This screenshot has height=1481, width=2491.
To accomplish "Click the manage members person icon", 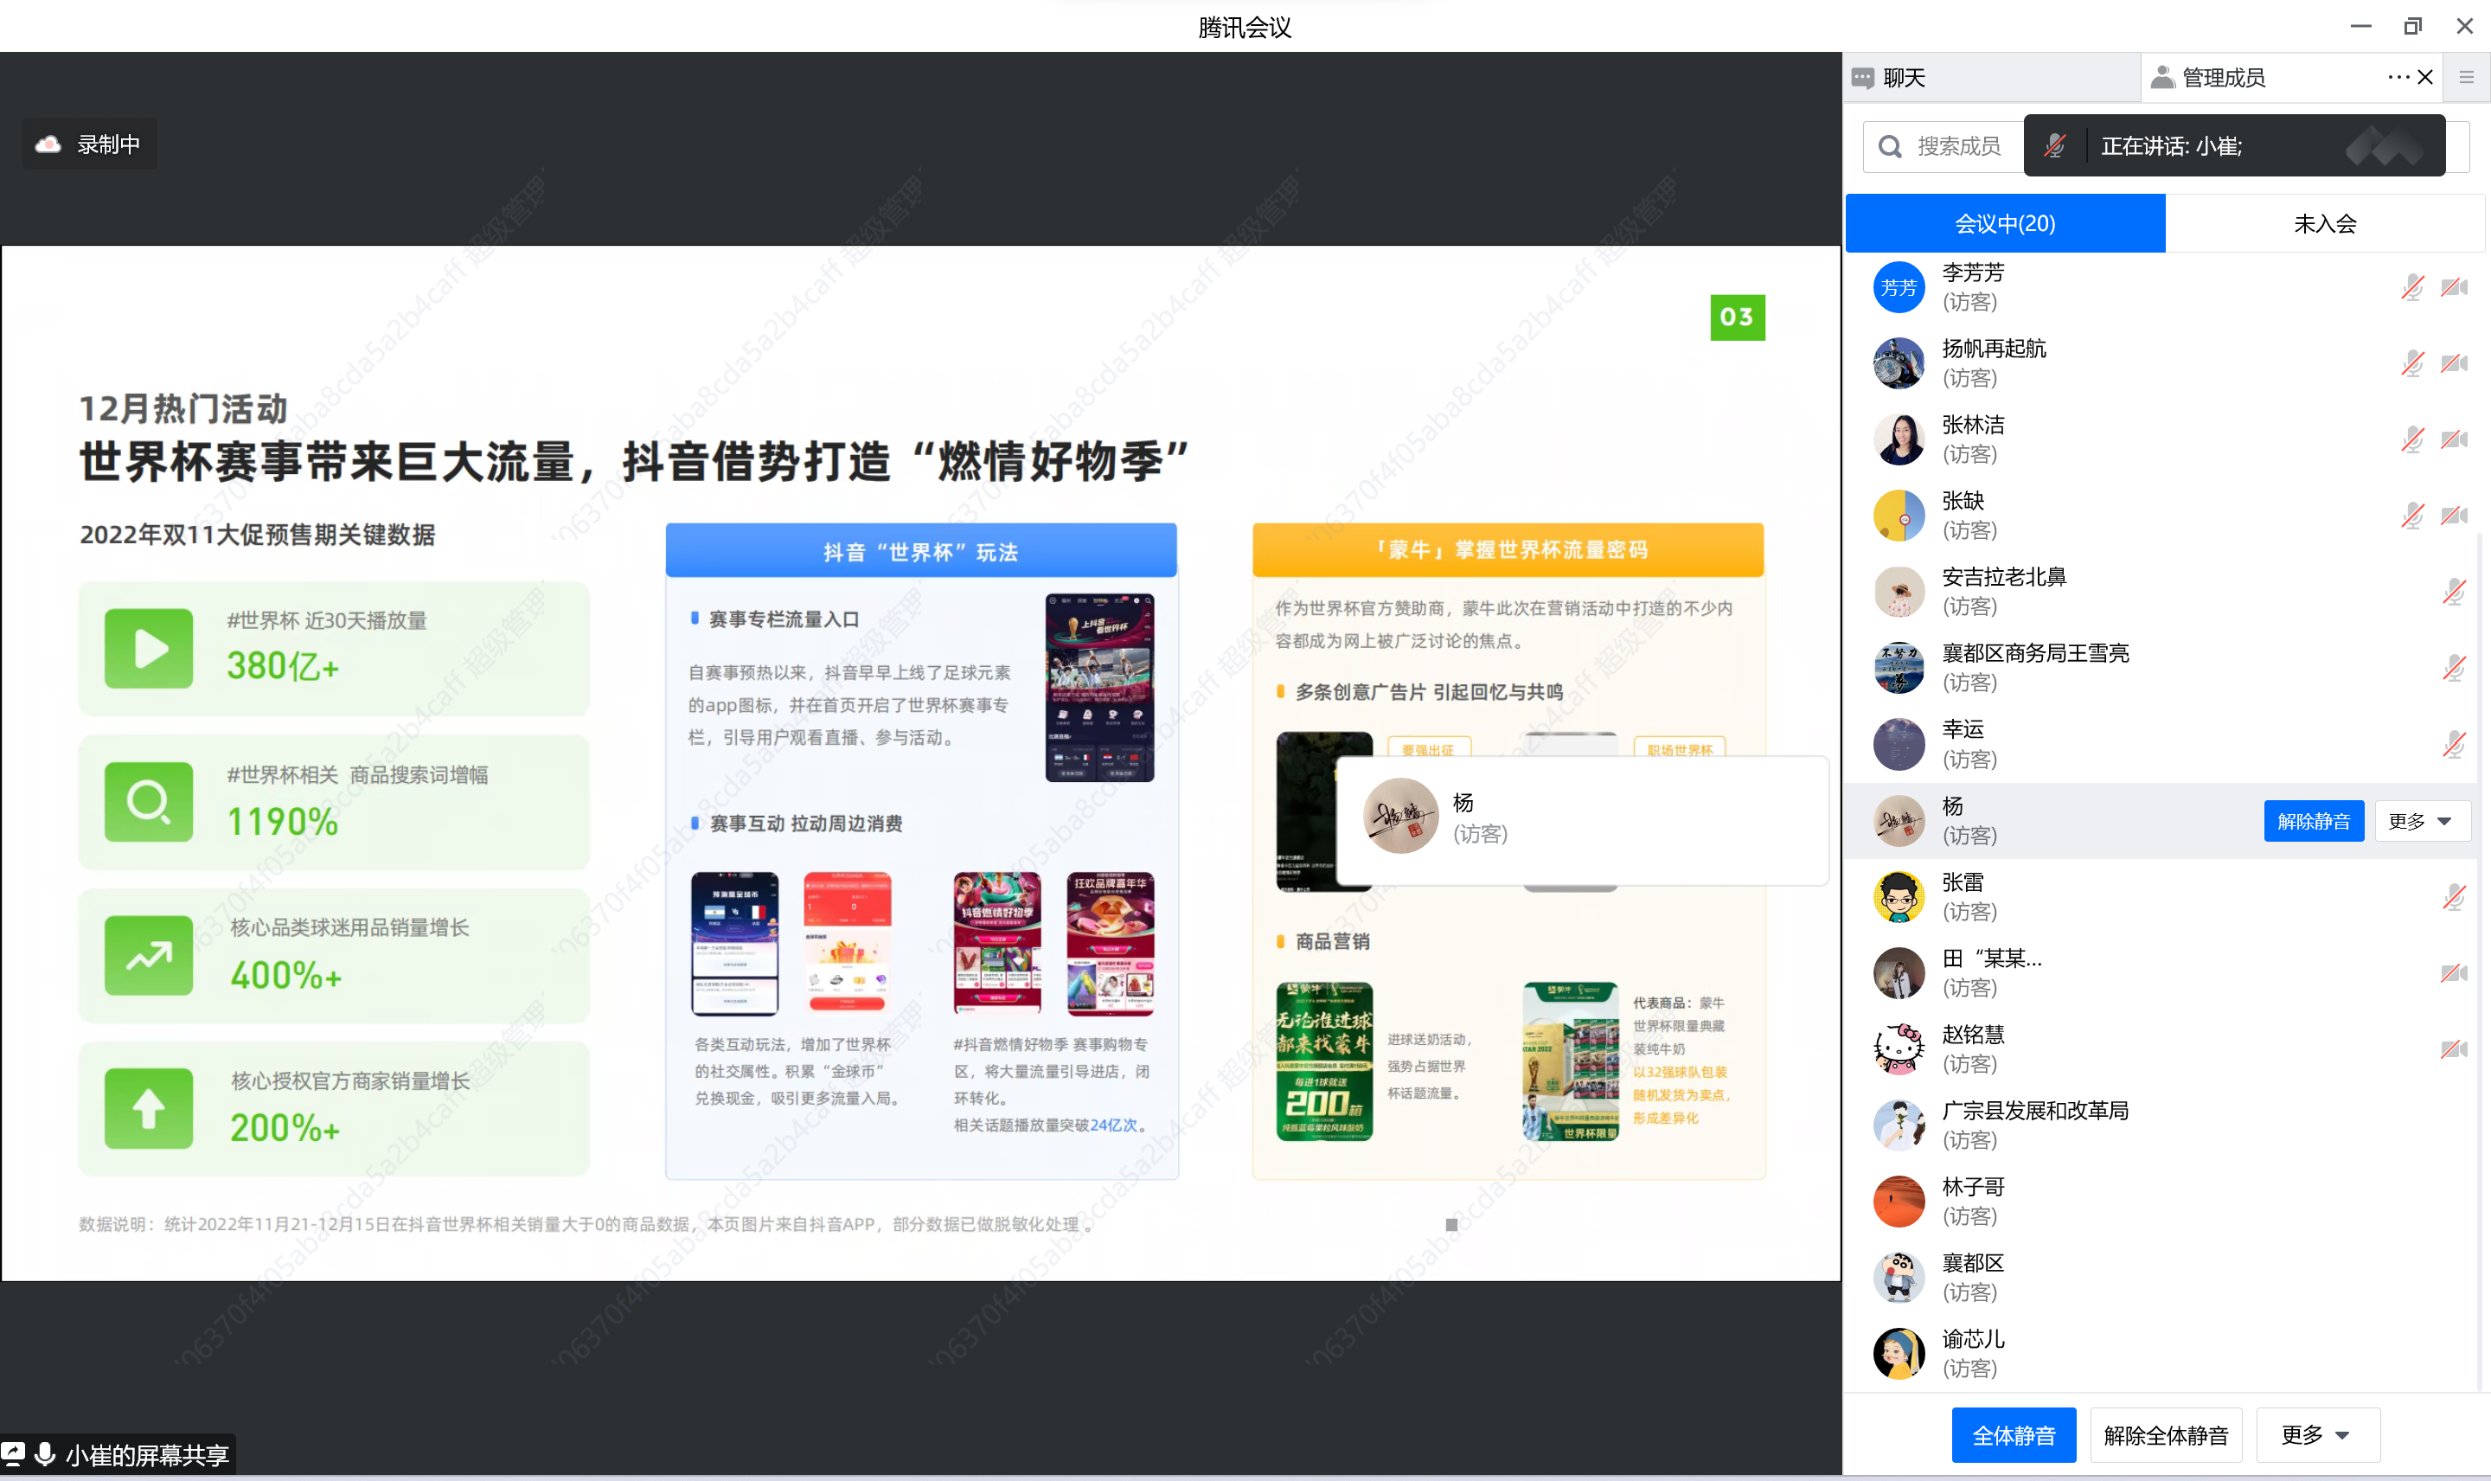I will (x=2161, y=78).
